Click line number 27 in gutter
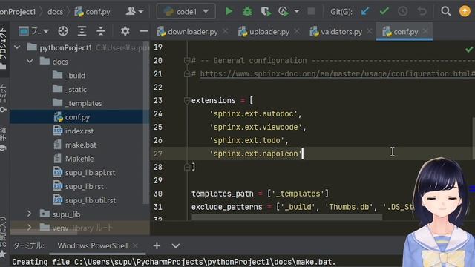 [x=158, y=154]
